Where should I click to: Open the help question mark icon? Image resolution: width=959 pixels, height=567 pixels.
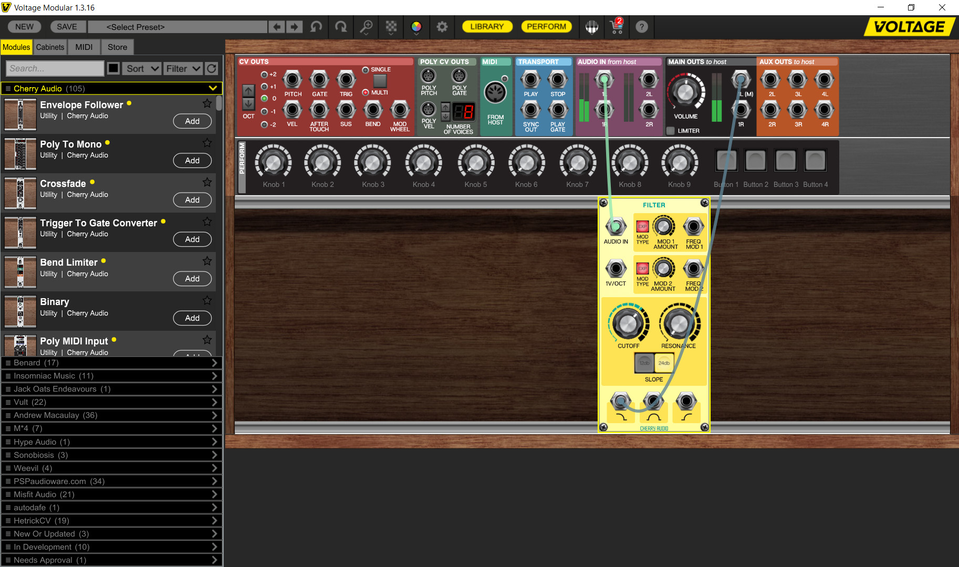point(642,27)
